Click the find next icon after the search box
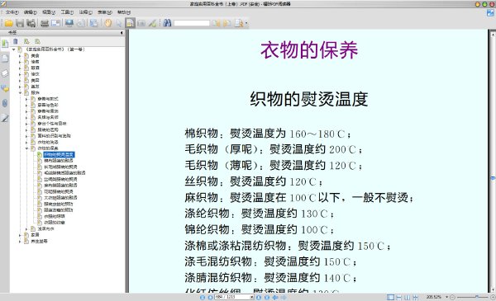The image size is (496, 301). (x=227, y=23)
